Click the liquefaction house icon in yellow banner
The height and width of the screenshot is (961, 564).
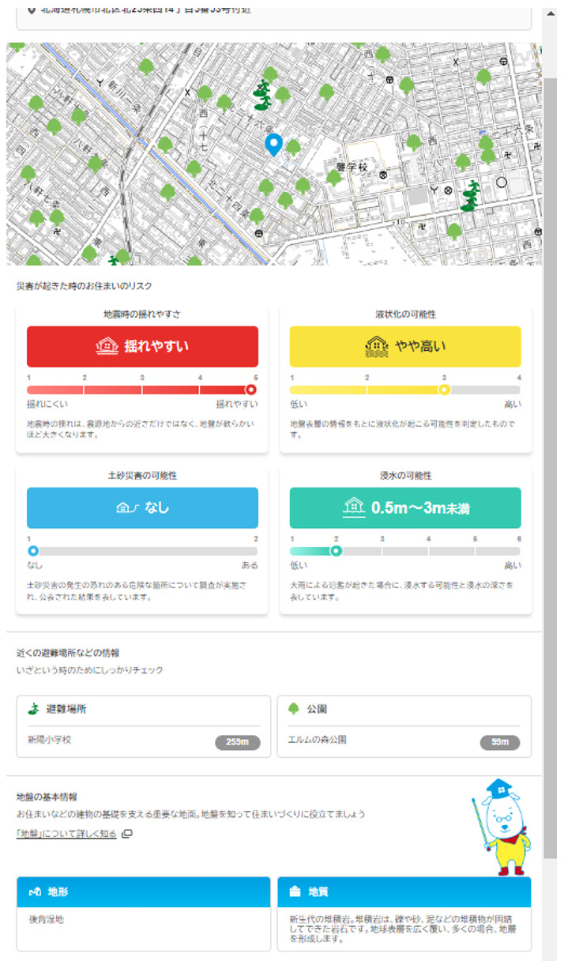(x=377, y=346)
